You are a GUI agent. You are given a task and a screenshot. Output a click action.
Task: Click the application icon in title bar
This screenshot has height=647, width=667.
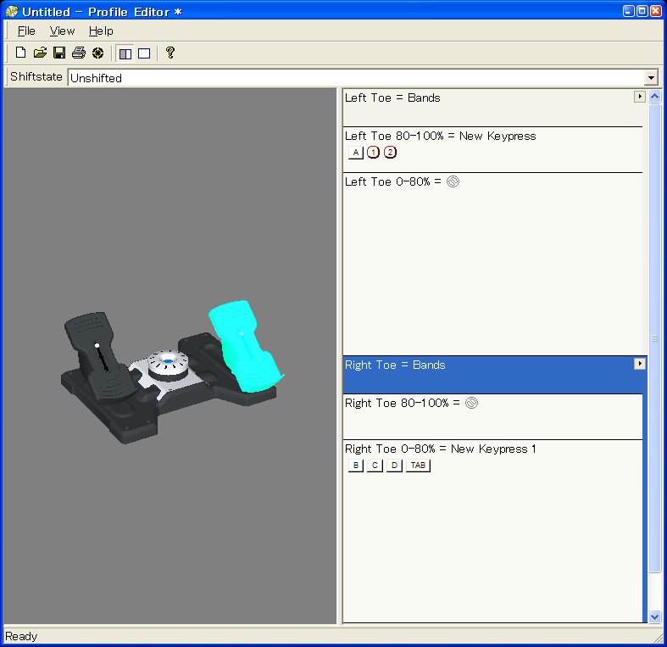(12, 12)
